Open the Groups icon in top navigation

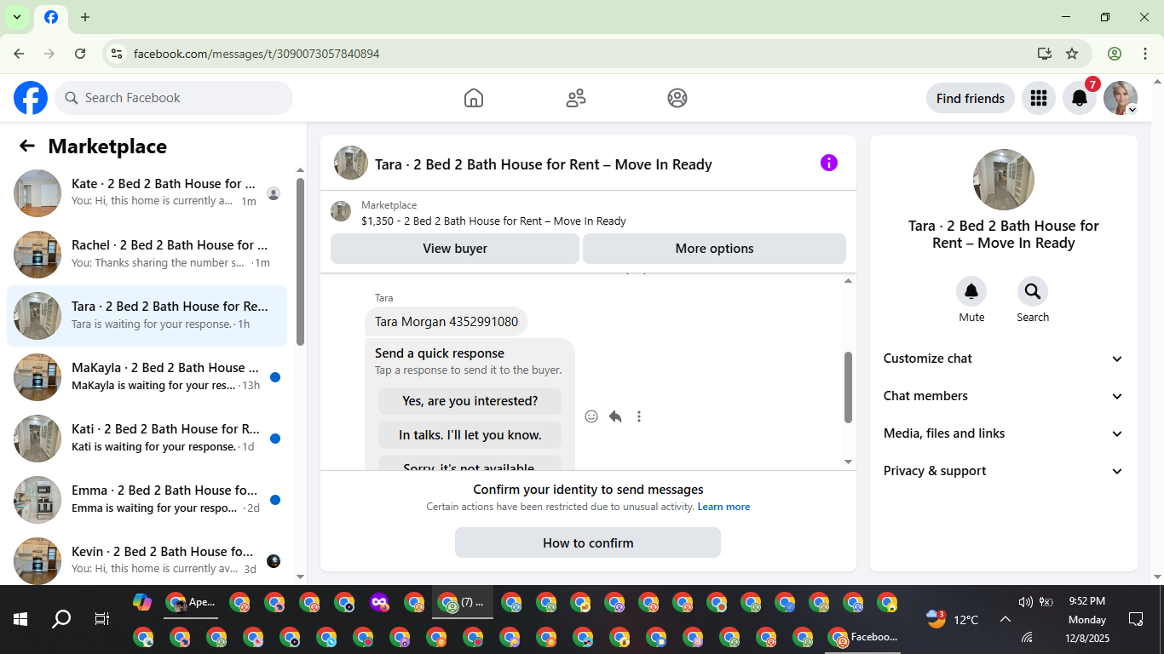click(677, 98)
